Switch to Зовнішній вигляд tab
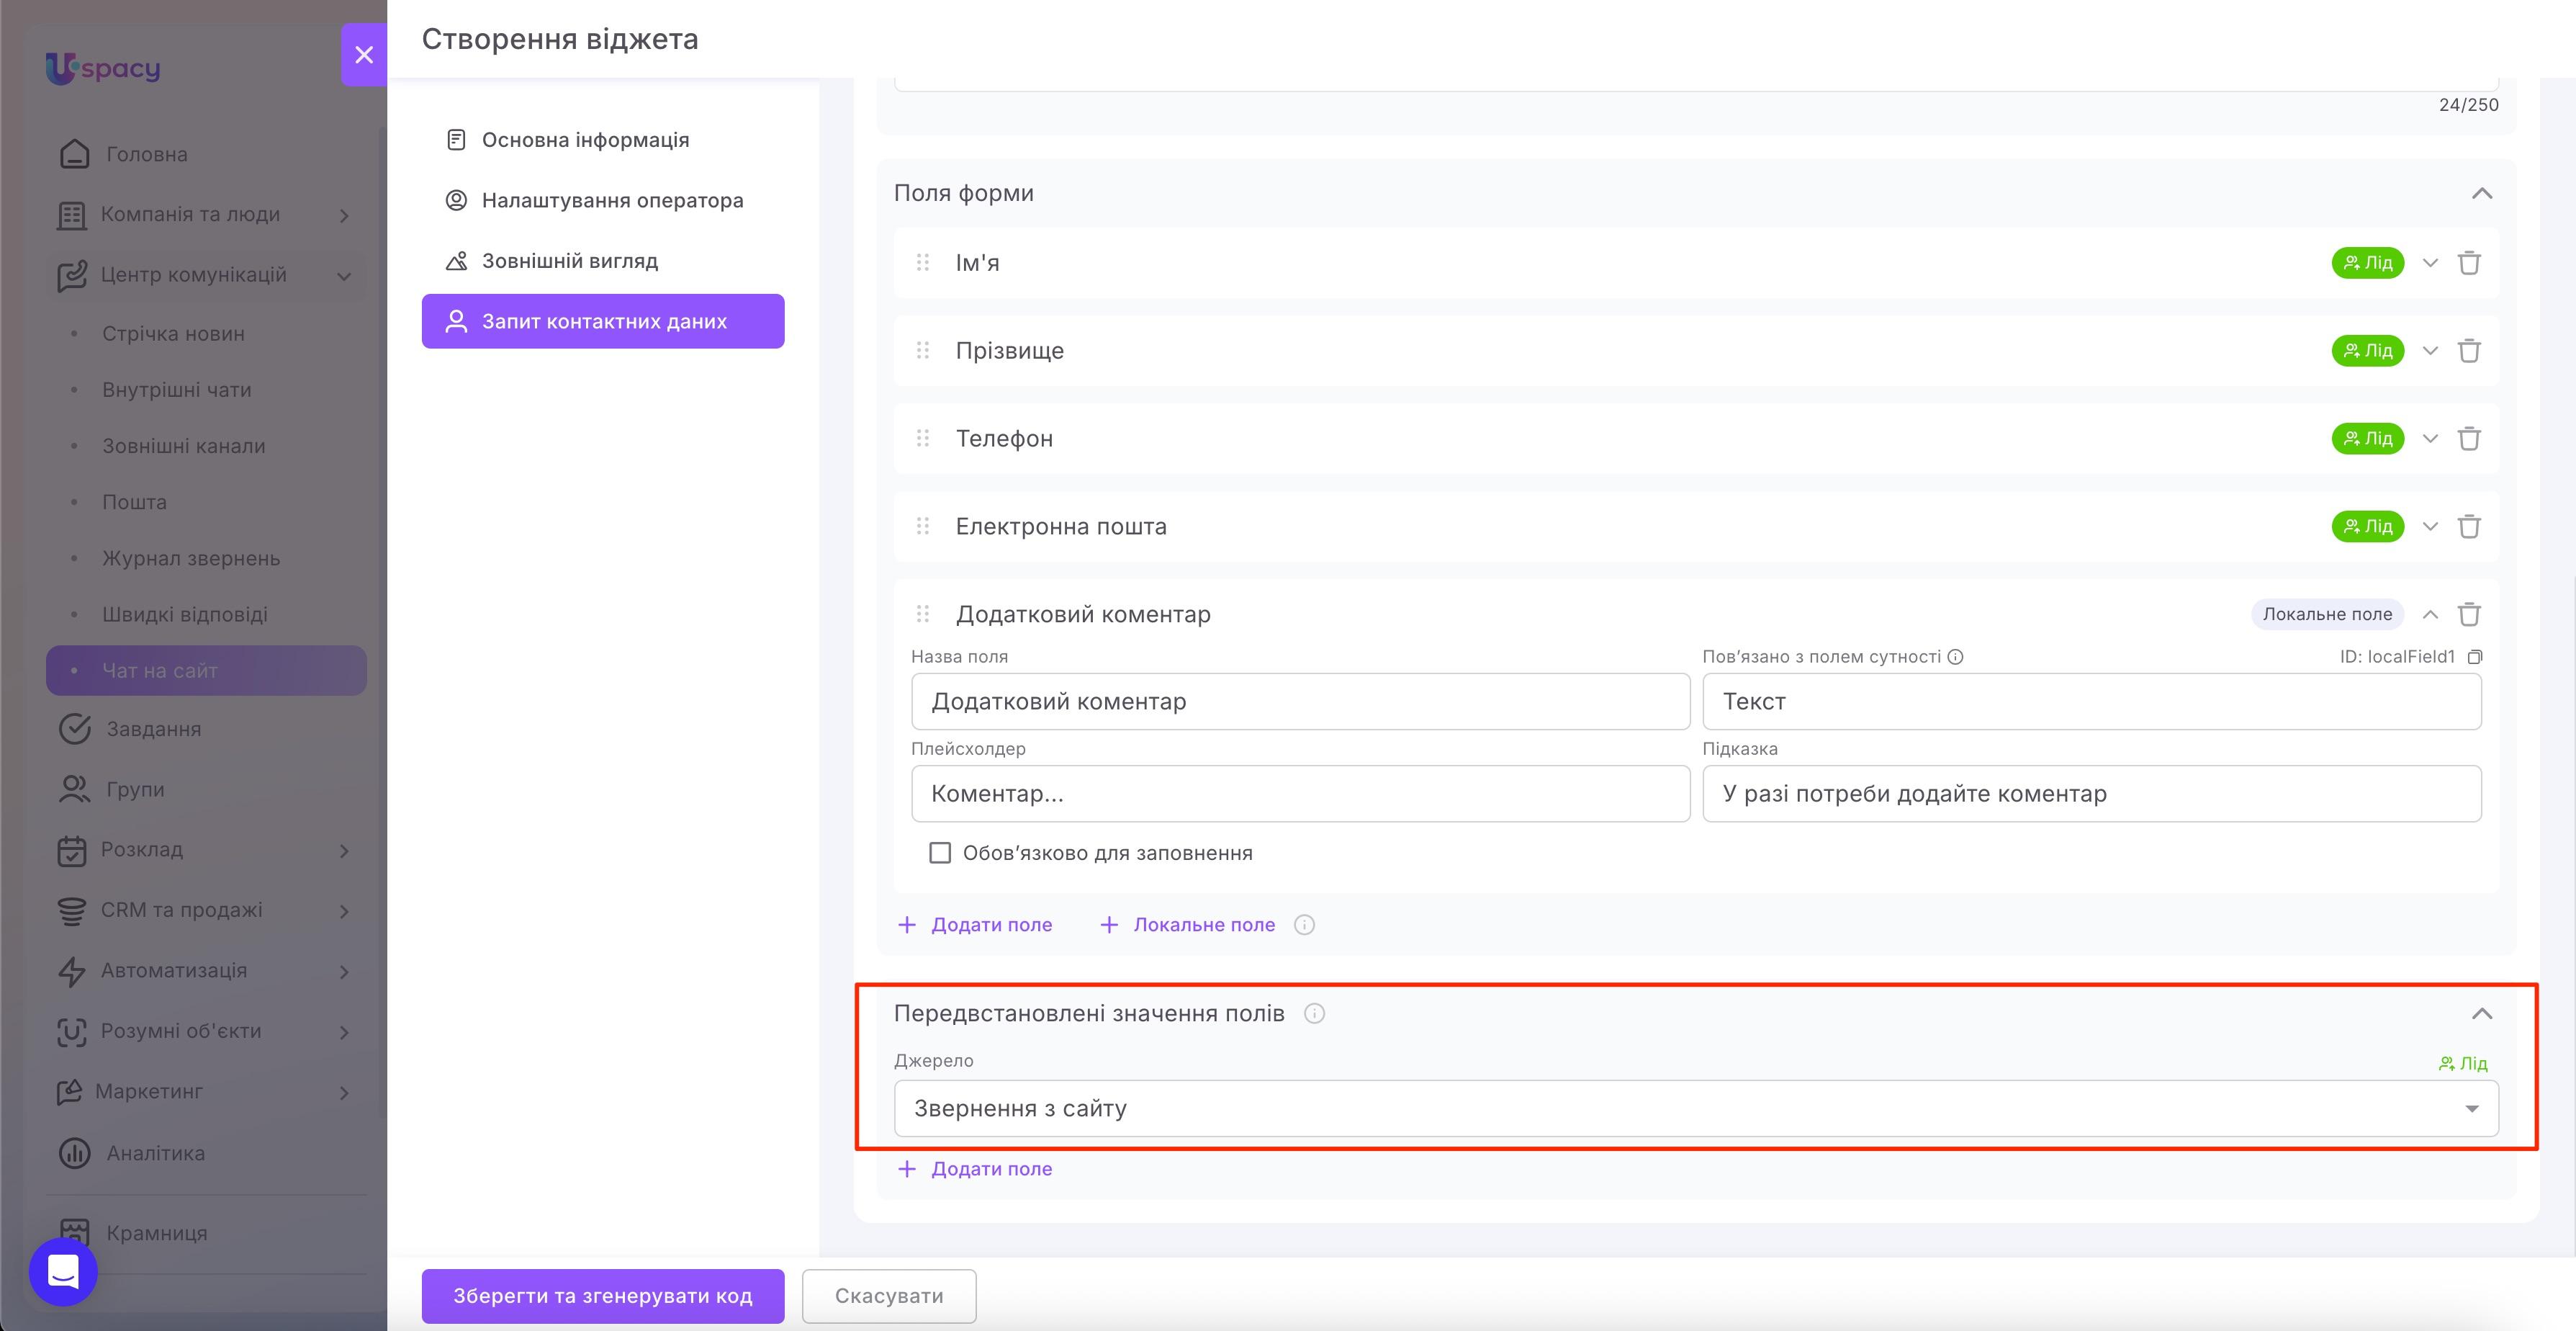The height and width of the screenshot is (1331, 2576). click(603, 261)
